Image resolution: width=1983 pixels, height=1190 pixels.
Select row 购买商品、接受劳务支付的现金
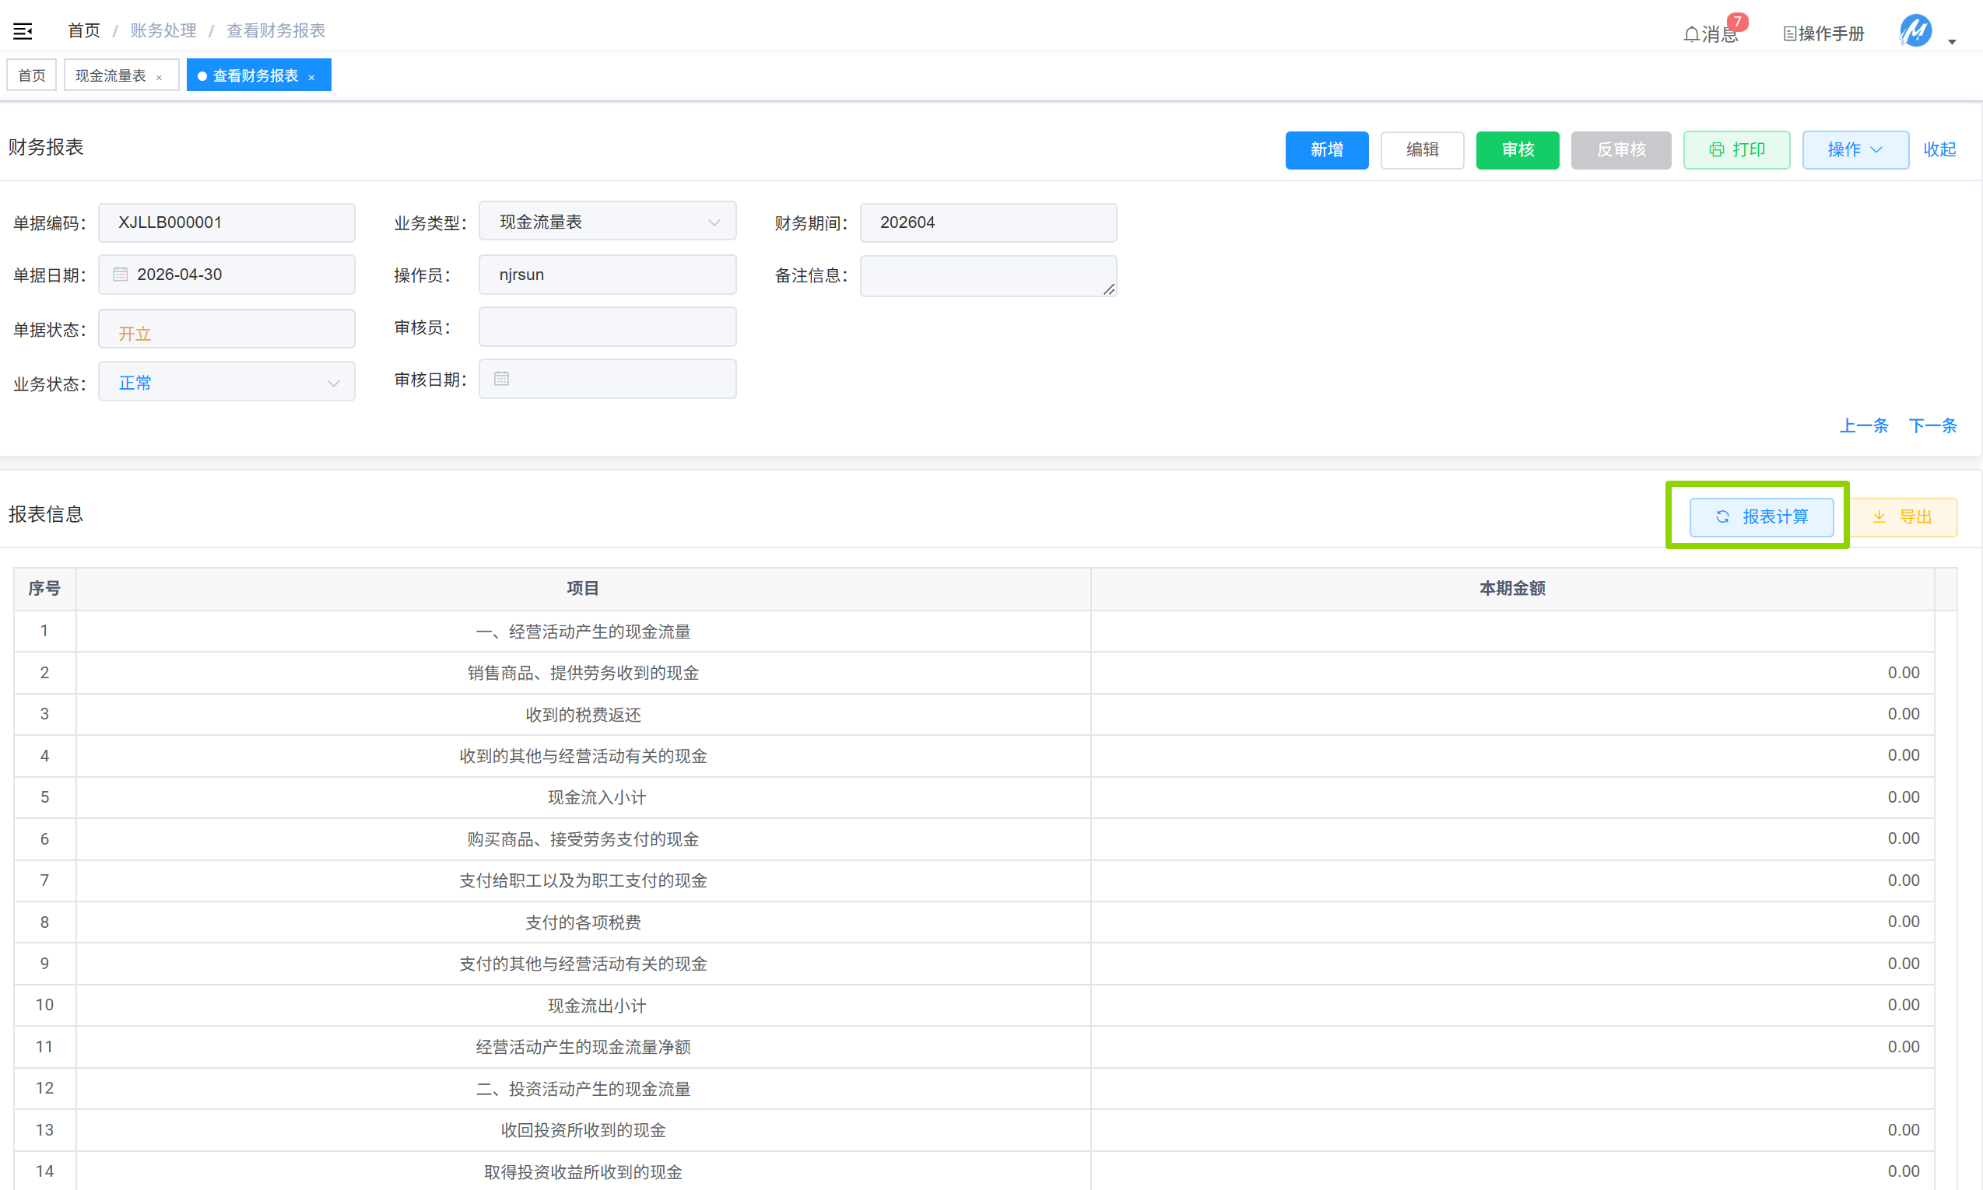point(974,839)
